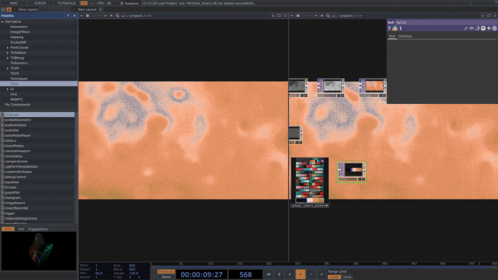Switch timeline display to Beats
Viewport: 498px width, 280px height.
[166, 277]
